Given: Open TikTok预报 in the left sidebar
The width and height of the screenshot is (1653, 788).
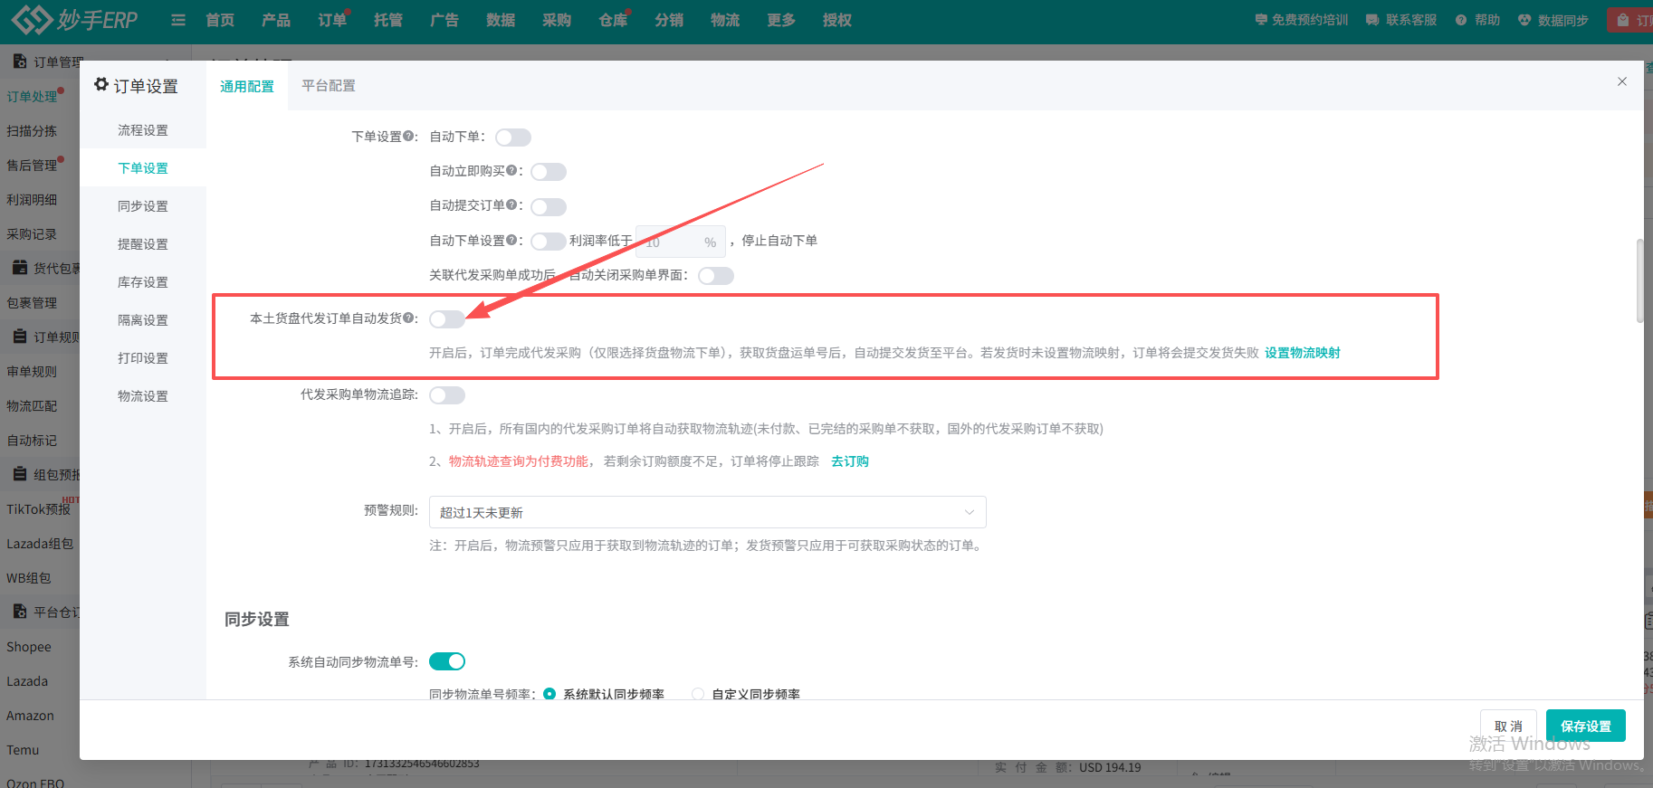Looking at the screenshot, I should pyautogui.click(x=39, y=509).
